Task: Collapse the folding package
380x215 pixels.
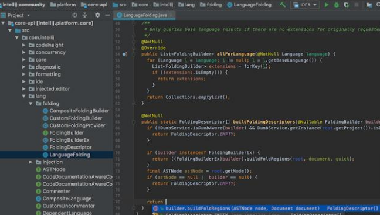Action: coord(30,104)
